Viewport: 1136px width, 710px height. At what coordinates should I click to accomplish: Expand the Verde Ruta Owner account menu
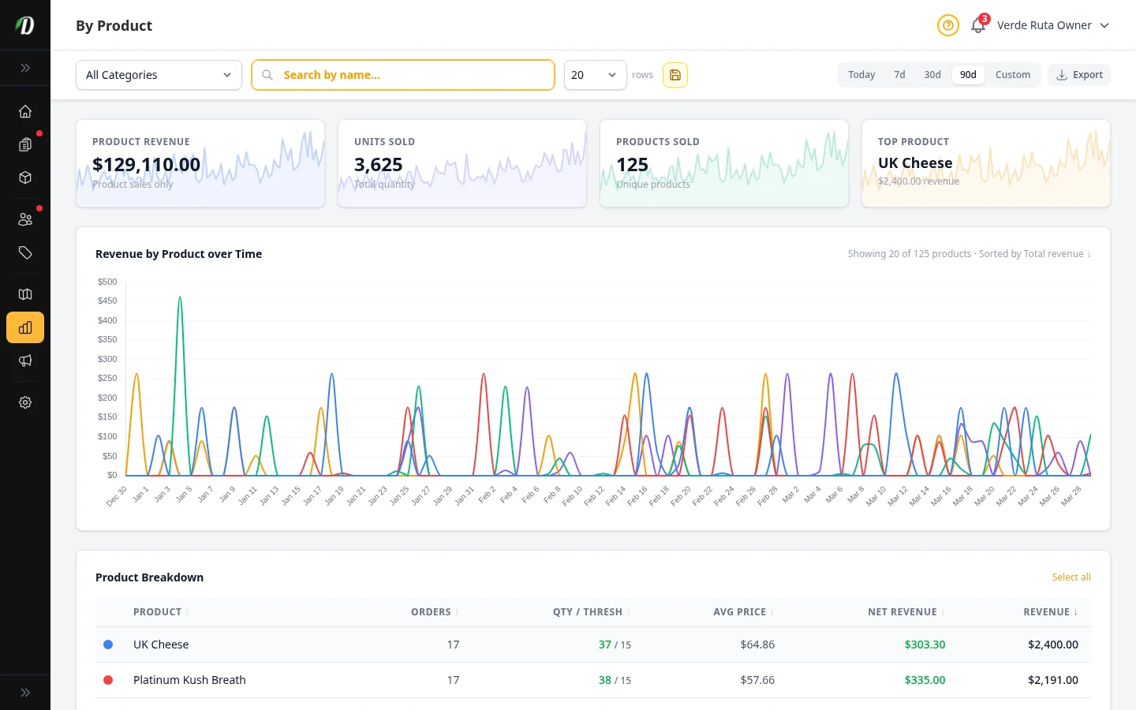click(x=1052, y=25)
